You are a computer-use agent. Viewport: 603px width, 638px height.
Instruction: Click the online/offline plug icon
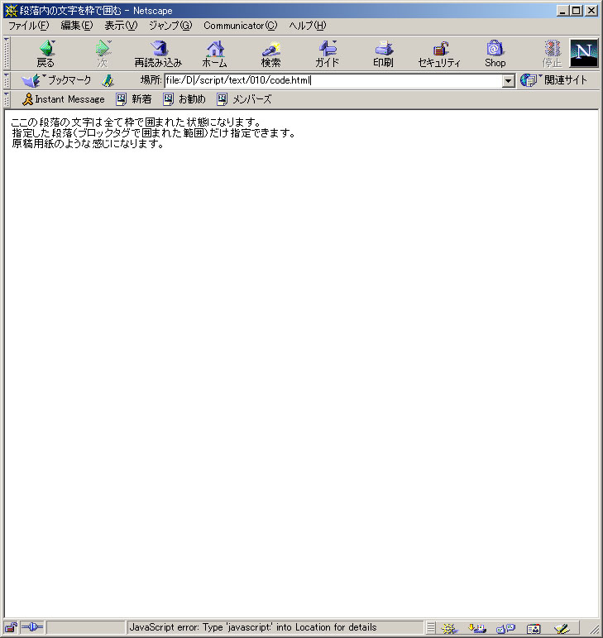[x=32, y=627]
